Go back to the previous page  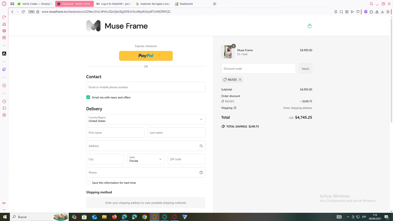(x=12, y=12)
